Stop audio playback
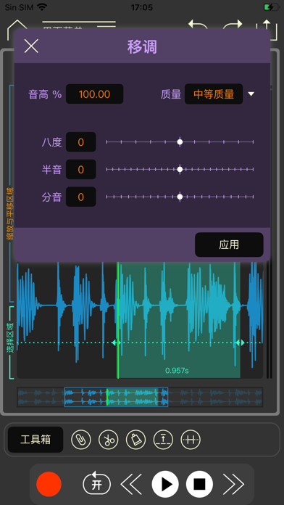Image resolution: width=284 pixels, height=505 pixels. tap(199, 484)
